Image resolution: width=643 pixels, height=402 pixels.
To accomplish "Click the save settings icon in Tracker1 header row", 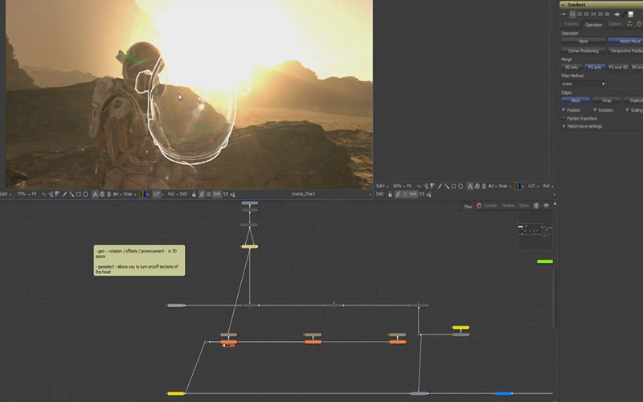I will coord(631,14).
